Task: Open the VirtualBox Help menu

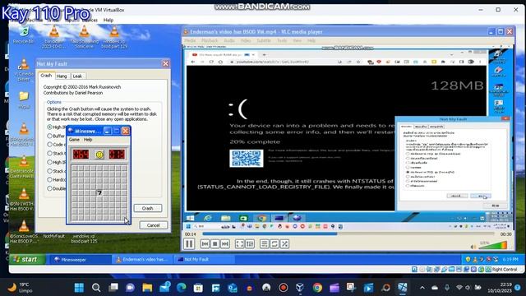Action: pyautogui.click(x=108, y=20)
